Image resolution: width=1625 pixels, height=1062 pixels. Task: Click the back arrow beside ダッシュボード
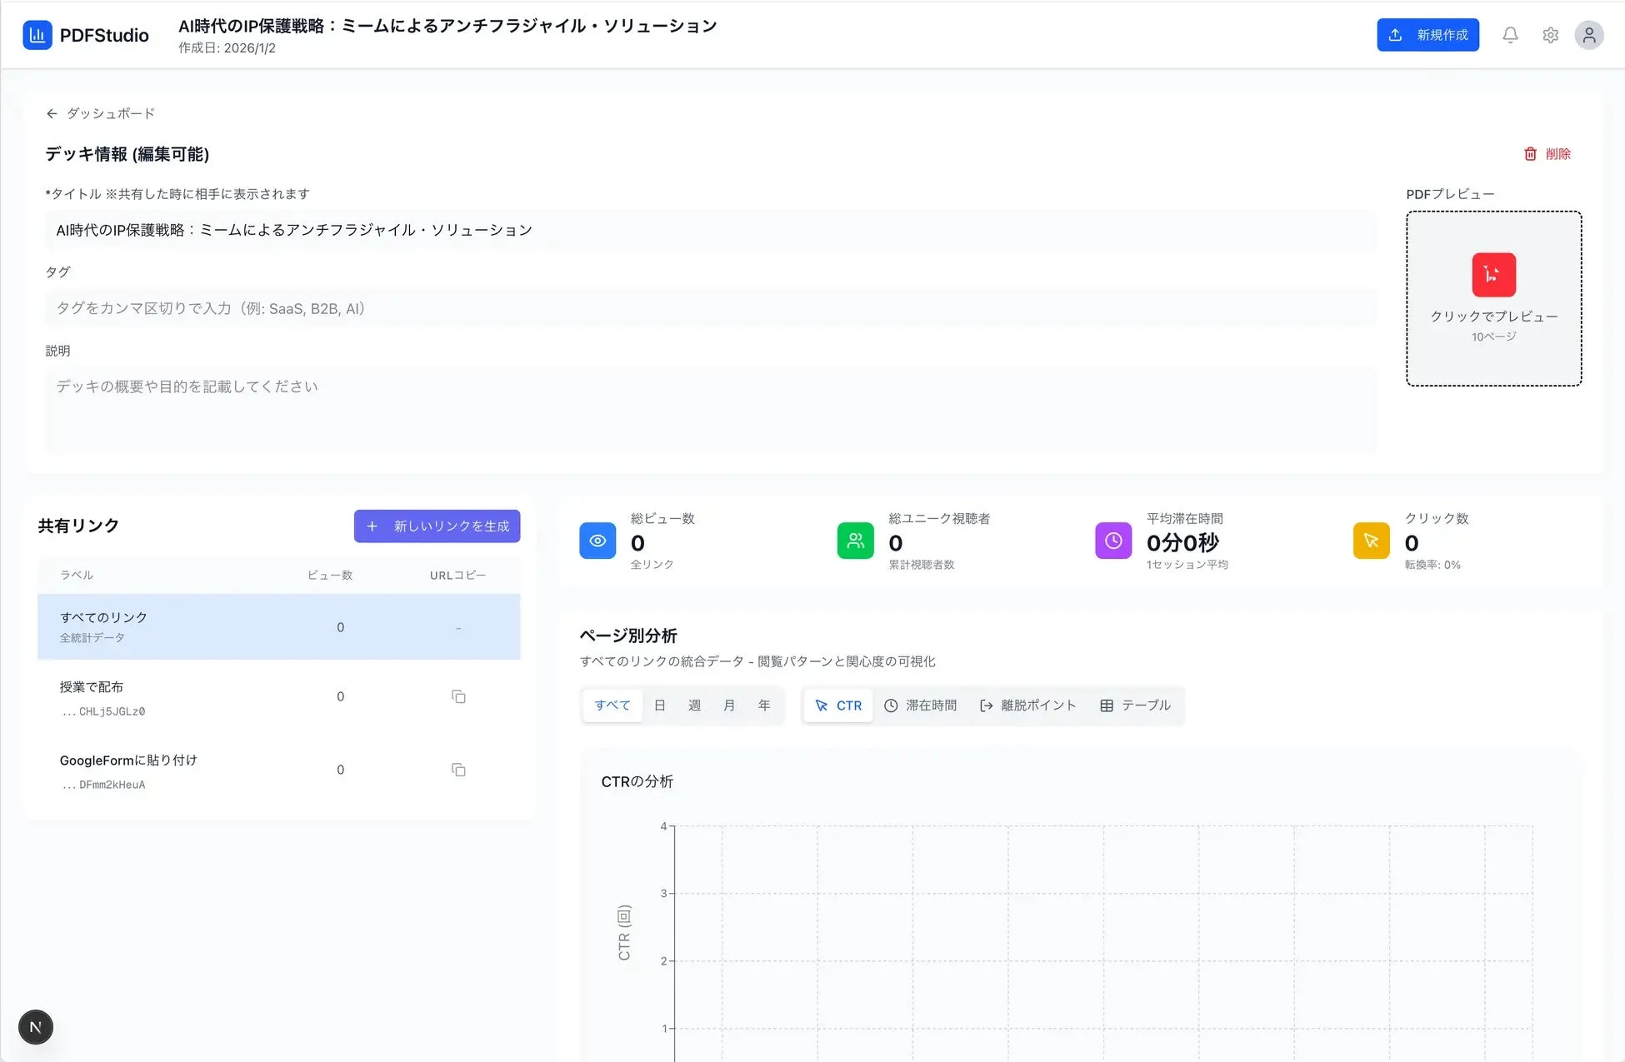[x=52, y=112]
